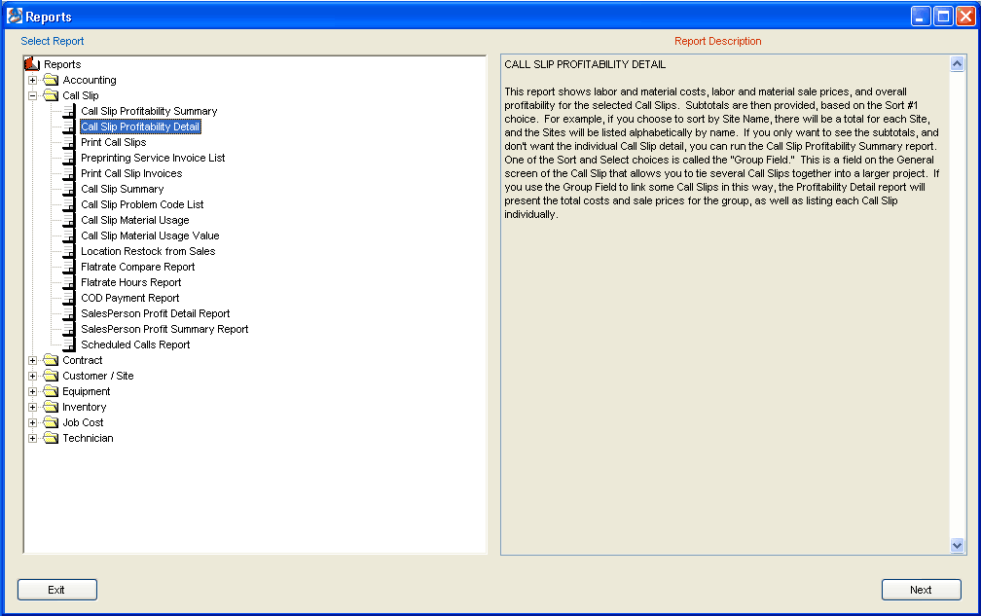981x616 pixels.
Task: Select Print Call Slips report
Action: (x=113, y=143)
